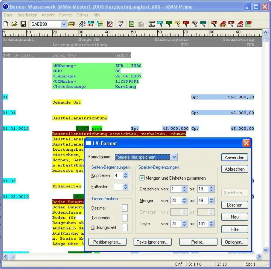
Task: Click the New document toolbar icon
Action: [6, 24]
